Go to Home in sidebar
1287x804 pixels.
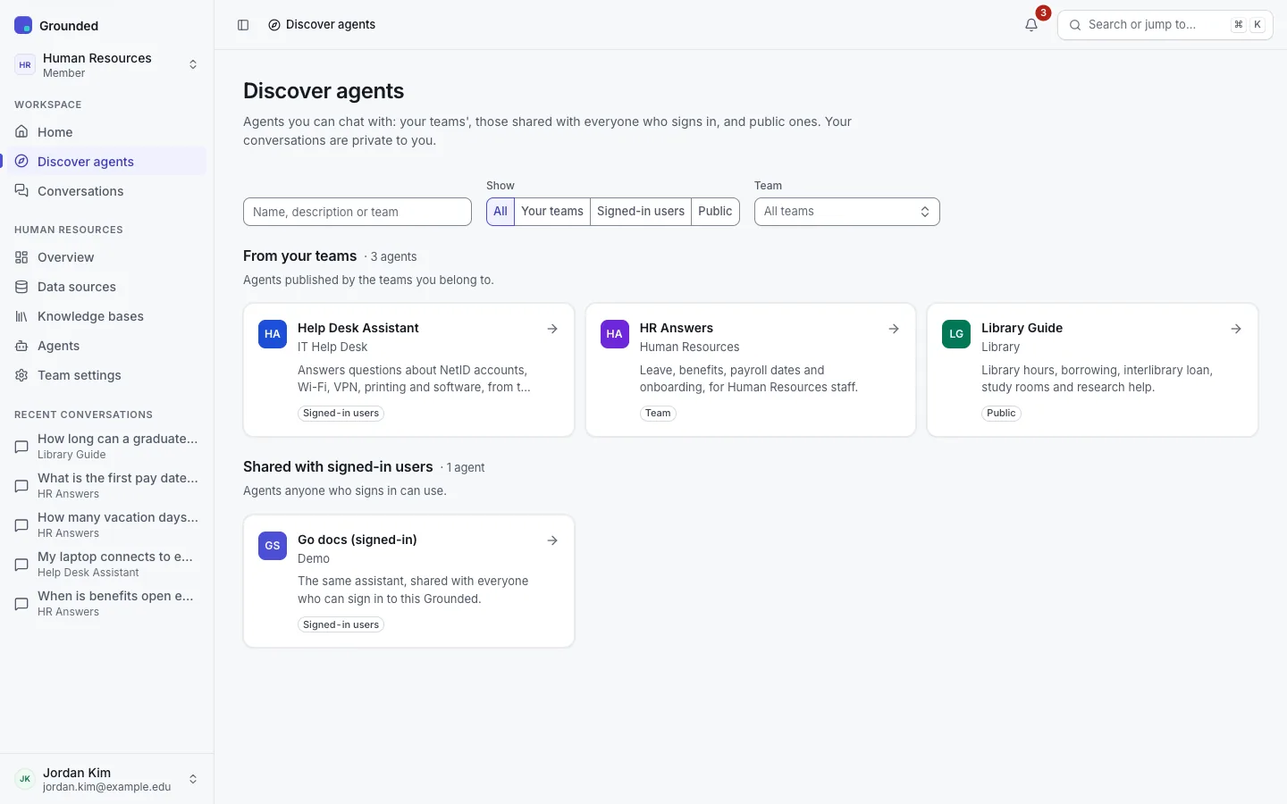coord(107,131)
